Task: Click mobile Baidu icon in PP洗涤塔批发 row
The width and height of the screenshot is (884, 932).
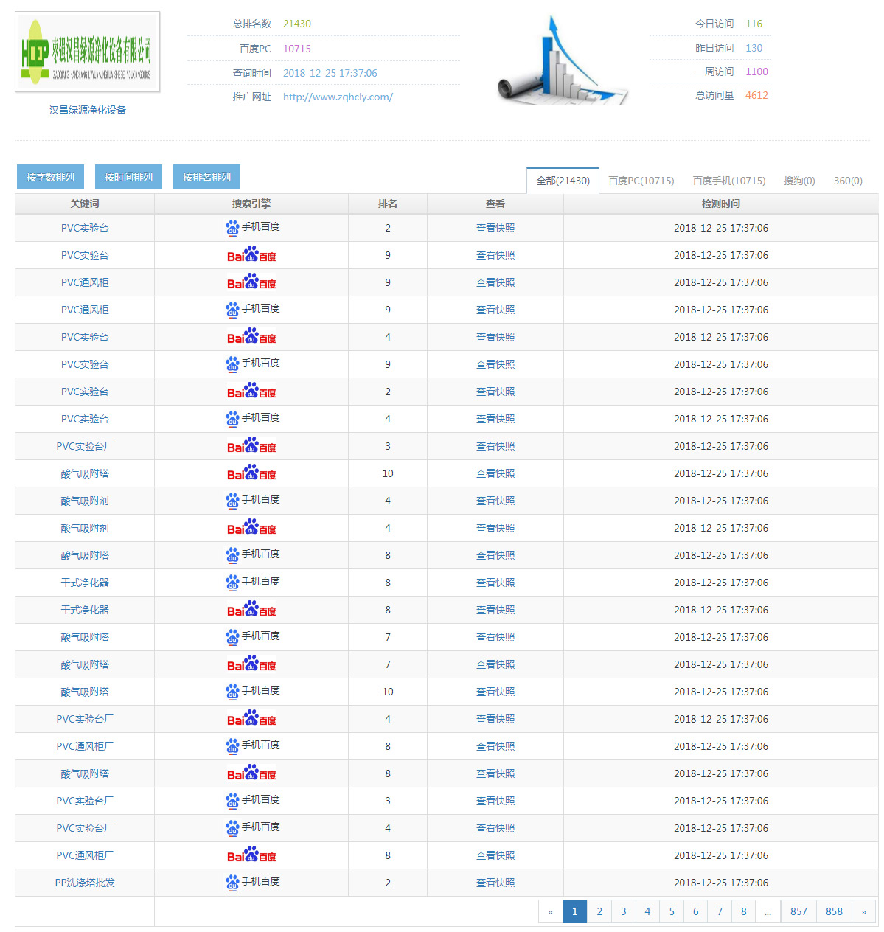Action: pyautogui.click(x=232, y=883)
